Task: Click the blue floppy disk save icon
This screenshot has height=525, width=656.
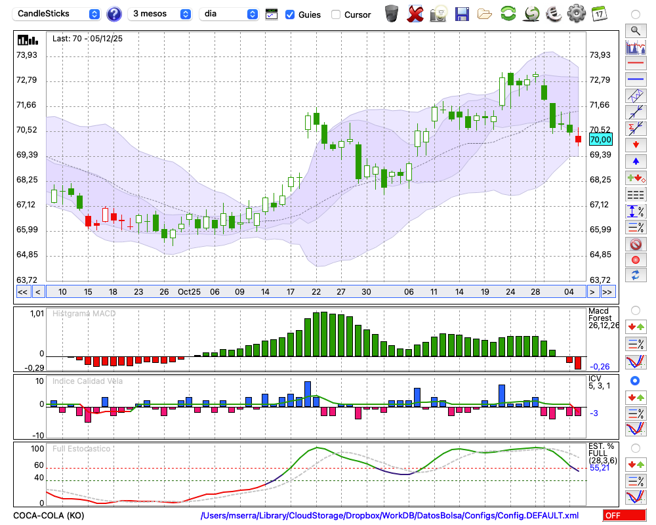Action: pos(462,13)
